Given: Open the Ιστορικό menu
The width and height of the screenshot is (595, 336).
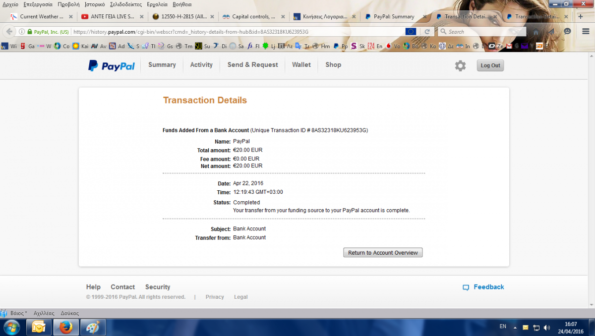Looking at the screenshot, I should (x=95, y=4).
